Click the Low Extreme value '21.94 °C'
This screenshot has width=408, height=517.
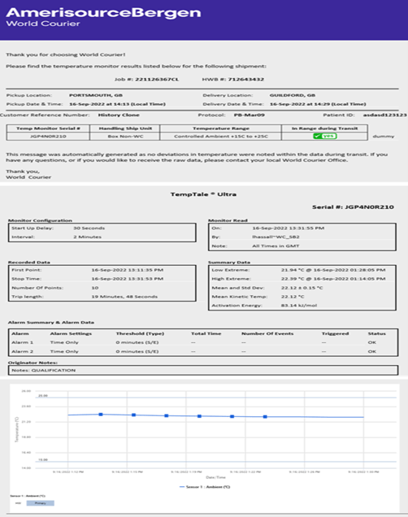click(x=293, y=270)
